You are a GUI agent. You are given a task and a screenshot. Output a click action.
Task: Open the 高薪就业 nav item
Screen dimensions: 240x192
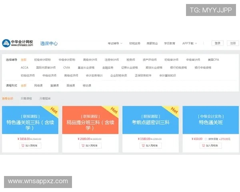[152, 44]
